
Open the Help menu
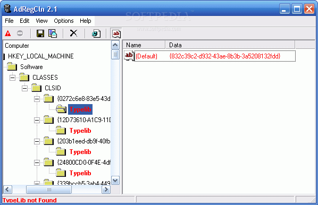(x=86, y=21)
